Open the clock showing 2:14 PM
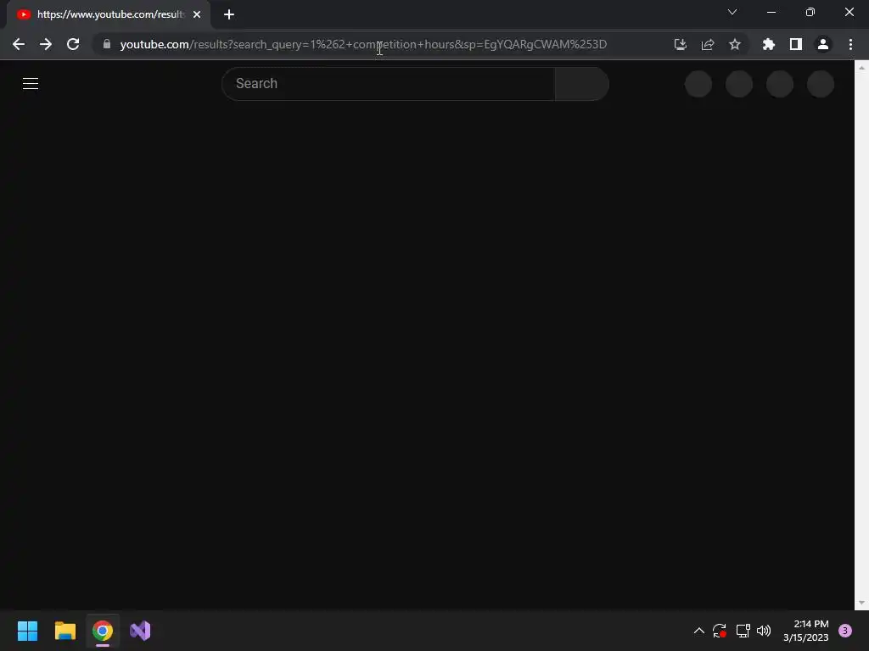Screen dimensions: 869x651 coord(806,631)
